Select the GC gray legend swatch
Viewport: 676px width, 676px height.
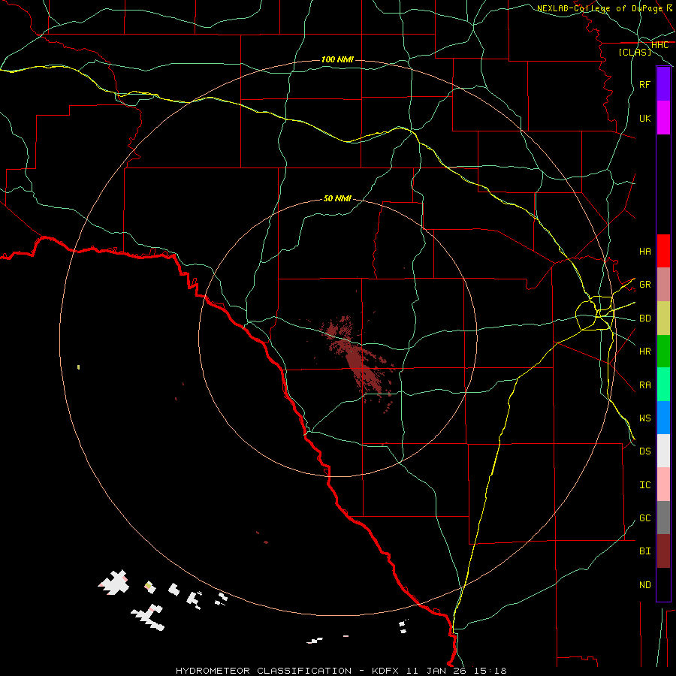(663, 518)
